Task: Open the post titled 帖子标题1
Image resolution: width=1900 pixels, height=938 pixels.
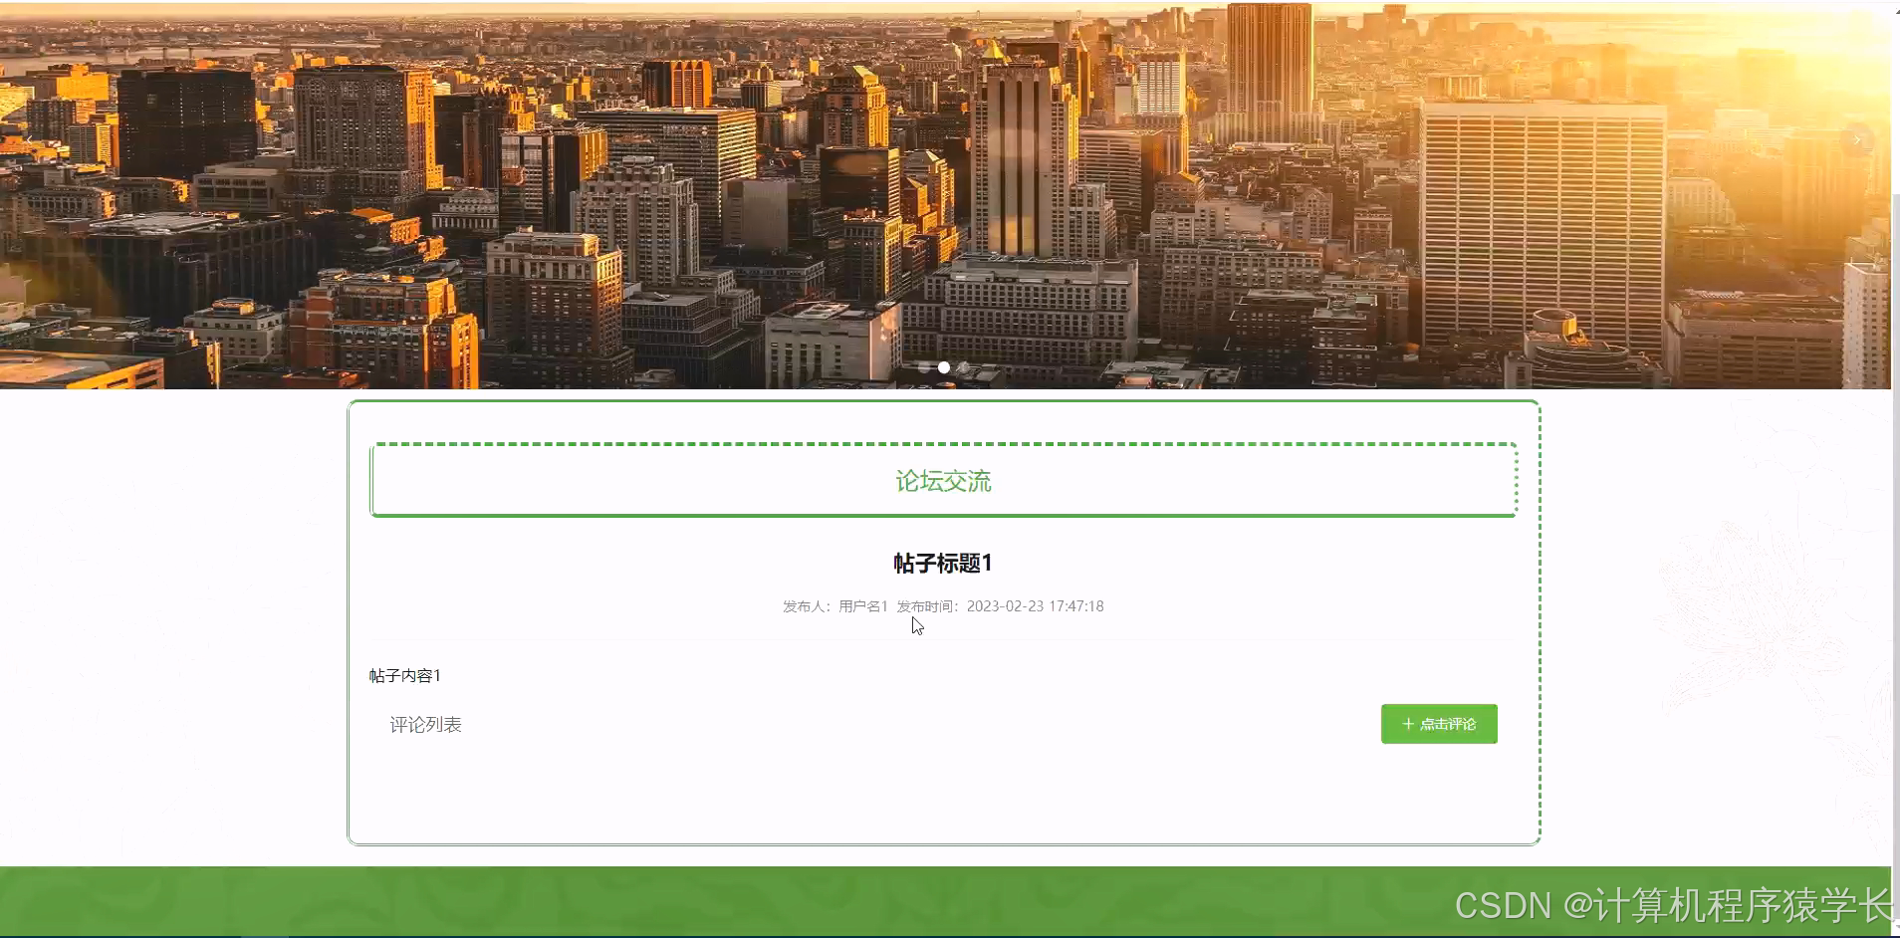Action: click(x=943, y=562)
